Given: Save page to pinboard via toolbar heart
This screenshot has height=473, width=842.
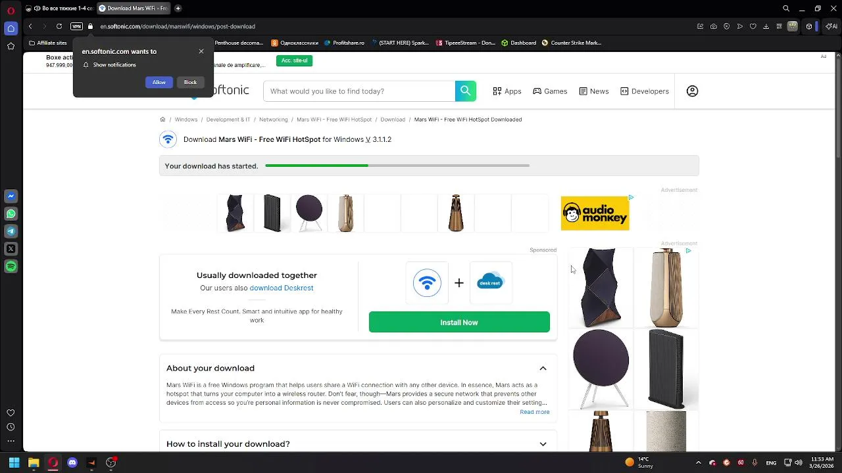Looking at the screenshot, I should click(x=753, y=26).
